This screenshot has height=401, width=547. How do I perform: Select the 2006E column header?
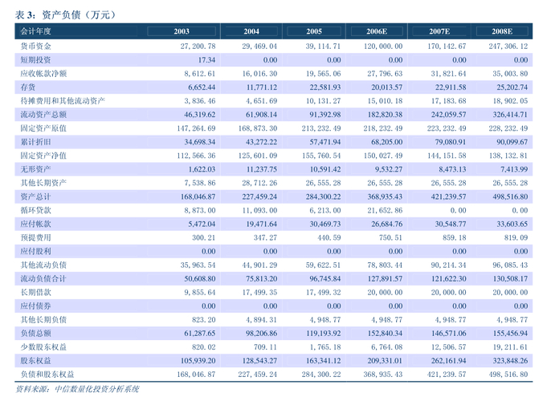click(x=377, y=31)
